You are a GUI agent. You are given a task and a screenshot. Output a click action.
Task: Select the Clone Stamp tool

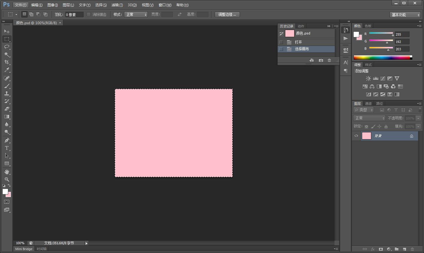(x=7, y=94)
